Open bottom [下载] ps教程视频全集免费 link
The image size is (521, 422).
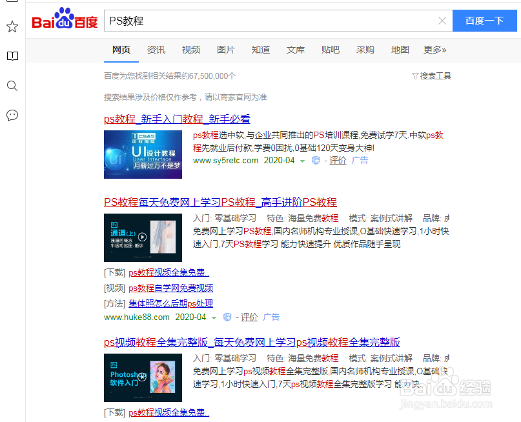pos(169,413)
